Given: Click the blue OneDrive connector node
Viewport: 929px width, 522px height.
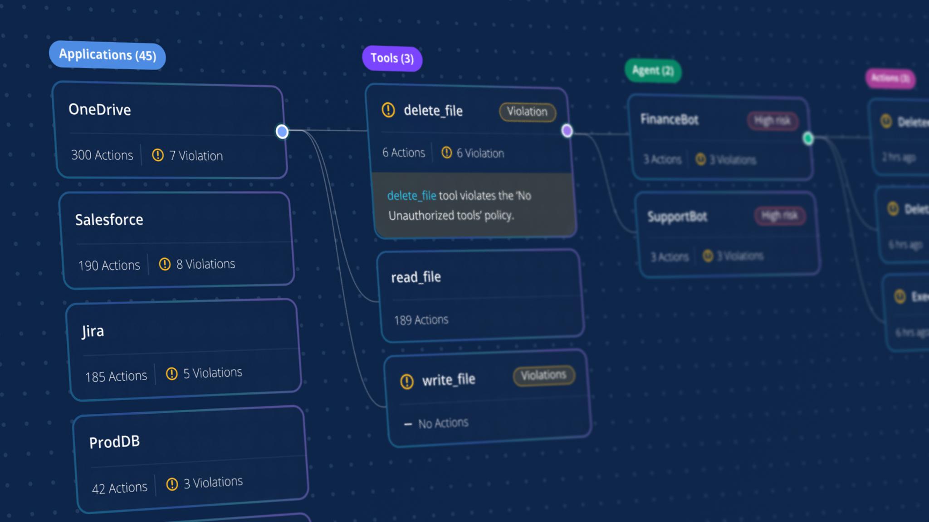Looking at the screenshot, I should pos(282,131).
